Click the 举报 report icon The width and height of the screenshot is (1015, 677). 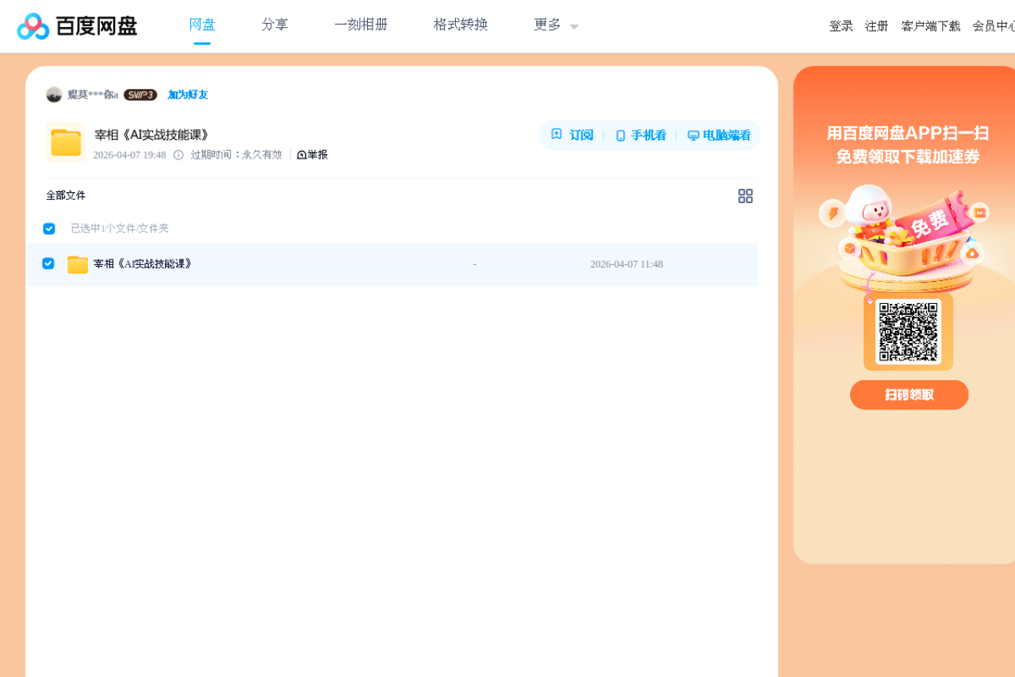[x=301, y=154]
